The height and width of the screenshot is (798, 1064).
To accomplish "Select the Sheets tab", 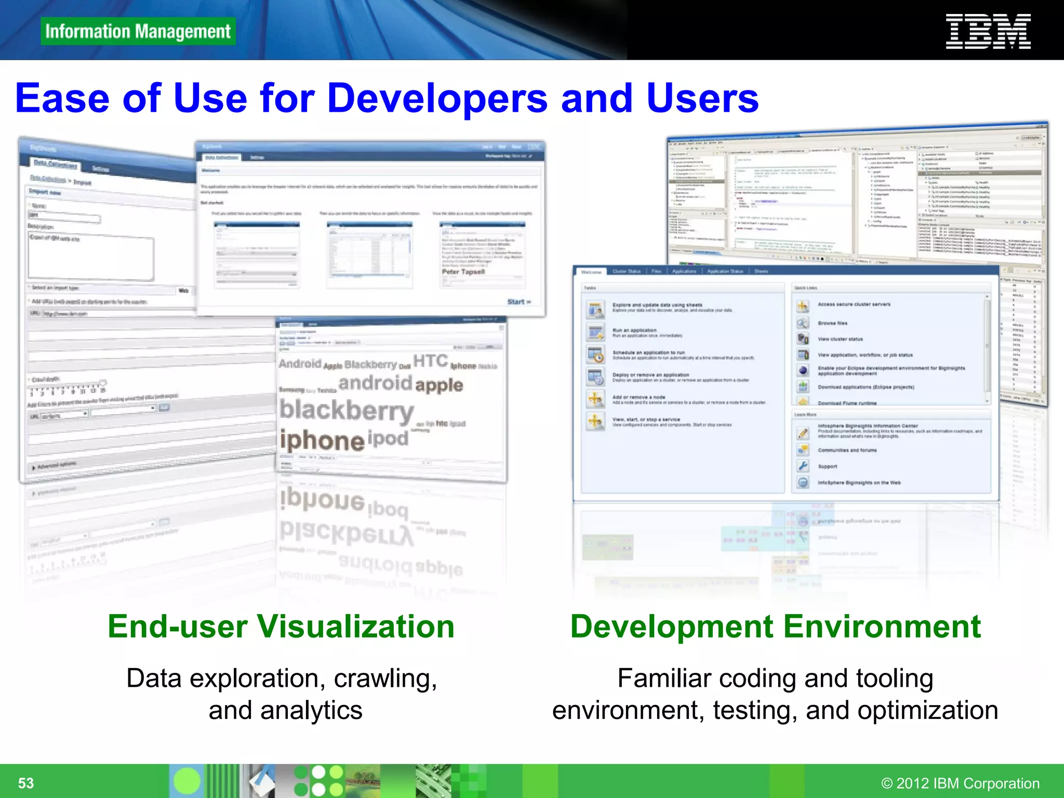I will click(x=761, y=271).
